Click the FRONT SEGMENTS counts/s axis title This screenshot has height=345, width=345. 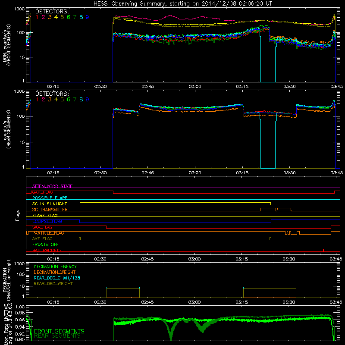click(x=7, y=45)
